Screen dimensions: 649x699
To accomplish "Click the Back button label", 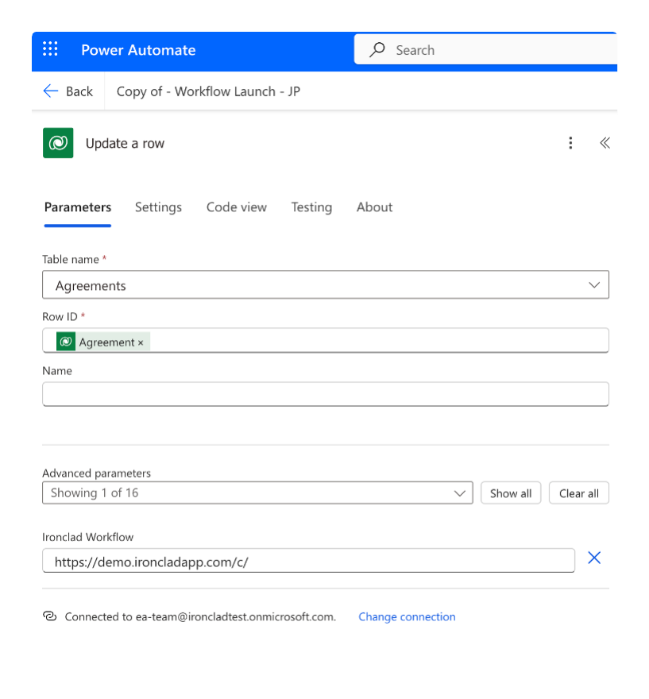I will click(79, 91).
